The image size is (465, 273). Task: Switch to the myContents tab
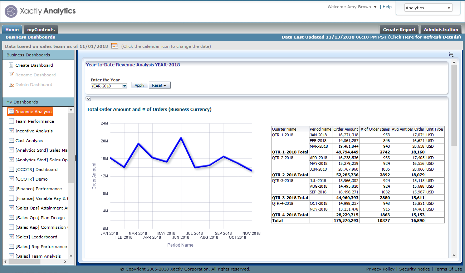[x=41, y=30]
